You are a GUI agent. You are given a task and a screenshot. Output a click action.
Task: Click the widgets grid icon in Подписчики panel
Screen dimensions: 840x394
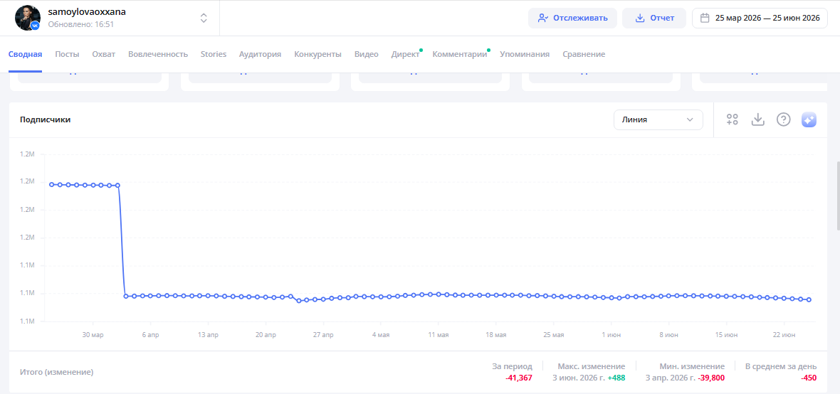click(732, 119)
